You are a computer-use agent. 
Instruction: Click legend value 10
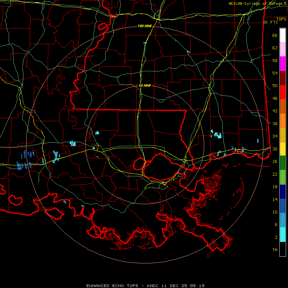tap(275, 212)
